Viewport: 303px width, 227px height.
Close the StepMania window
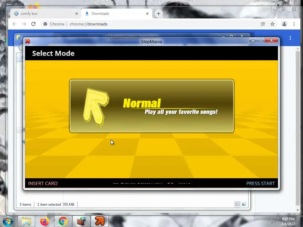pyautogui.click(x=271, y=40)
